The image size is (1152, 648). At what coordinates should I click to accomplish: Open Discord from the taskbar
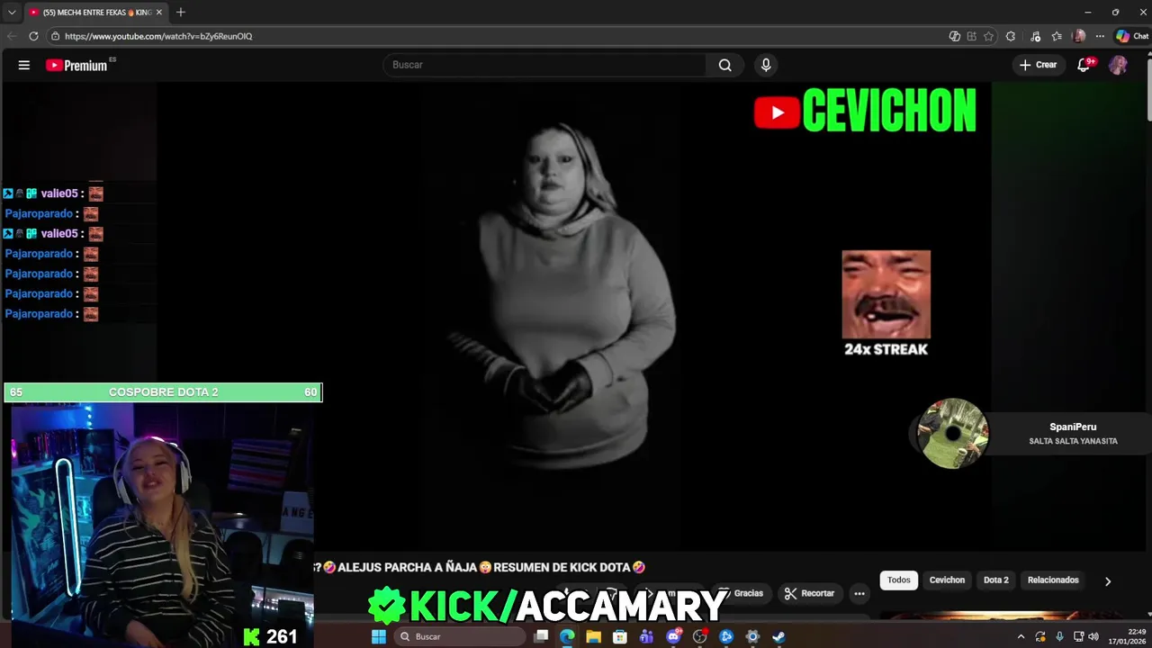pyautogui.click(x=673, y=636)
